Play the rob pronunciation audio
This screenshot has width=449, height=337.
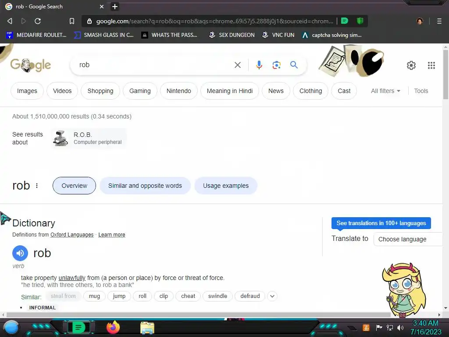coord(20,253)
